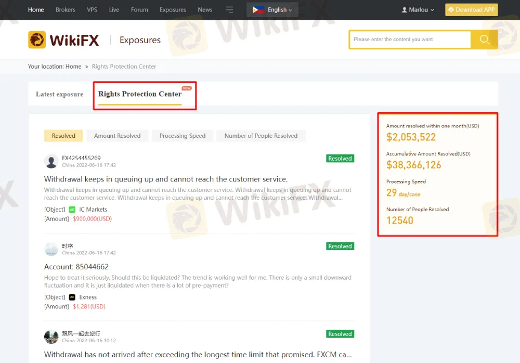
Task: Open the withdrawal queuing exposure title
Action: click(x=166, y=179)
